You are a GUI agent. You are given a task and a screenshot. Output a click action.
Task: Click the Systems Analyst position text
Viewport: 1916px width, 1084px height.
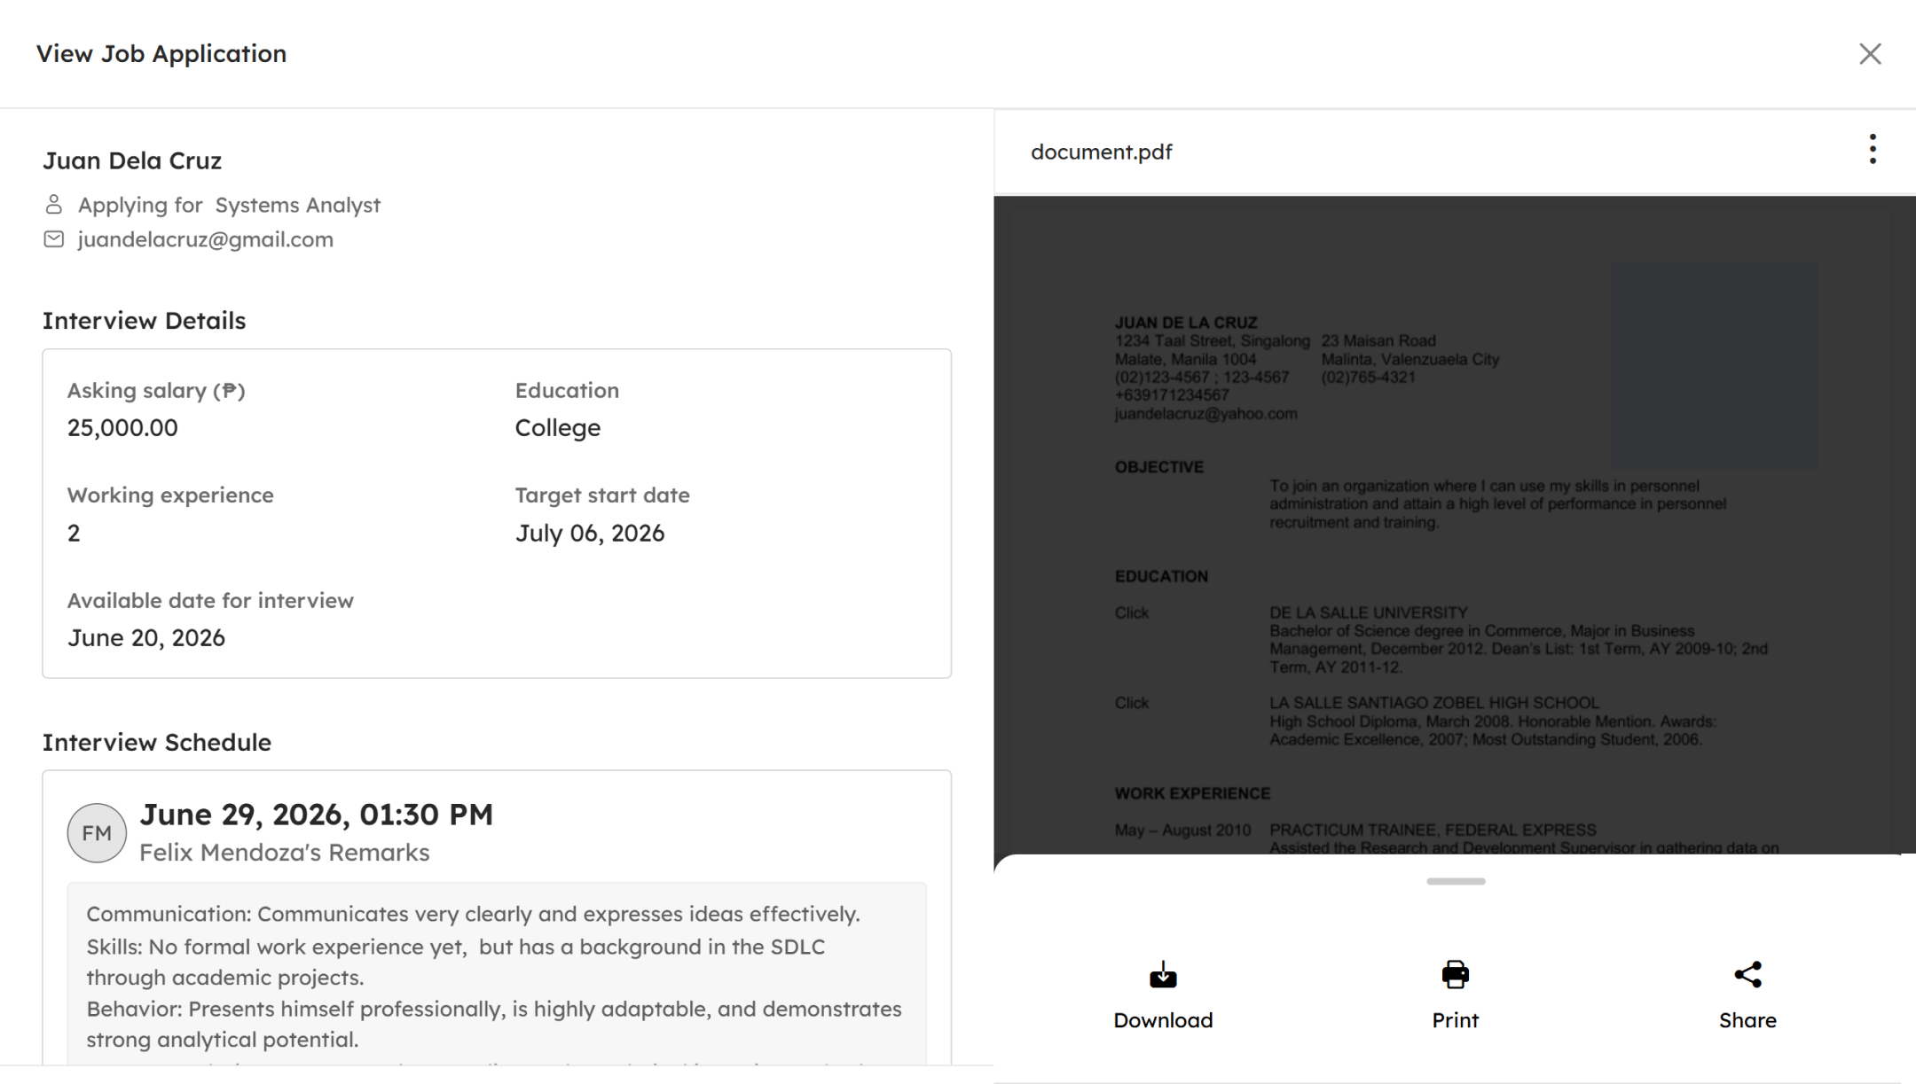click(x=298, y=205)
